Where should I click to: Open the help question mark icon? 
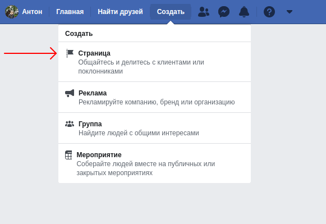coord(269,12)
